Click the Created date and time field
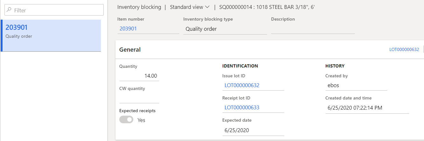This screenshot has width=424, height=141. click(x=367, y=108)
